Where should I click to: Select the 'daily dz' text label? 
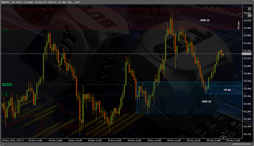point(206,101)
